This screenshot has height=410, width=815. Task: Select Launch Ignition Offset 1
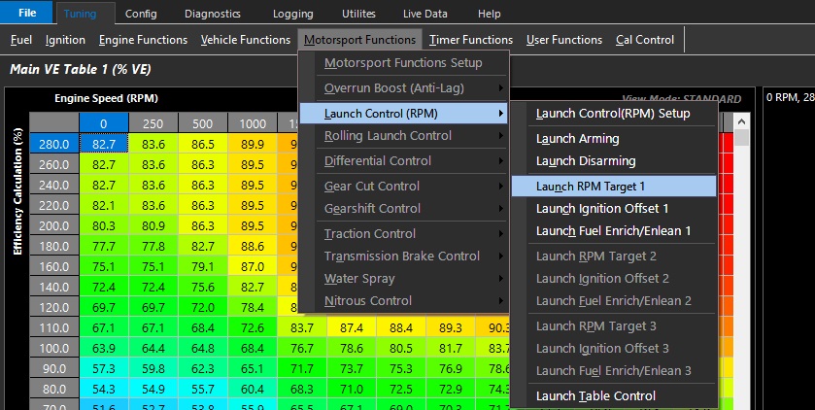coord(602,208)
